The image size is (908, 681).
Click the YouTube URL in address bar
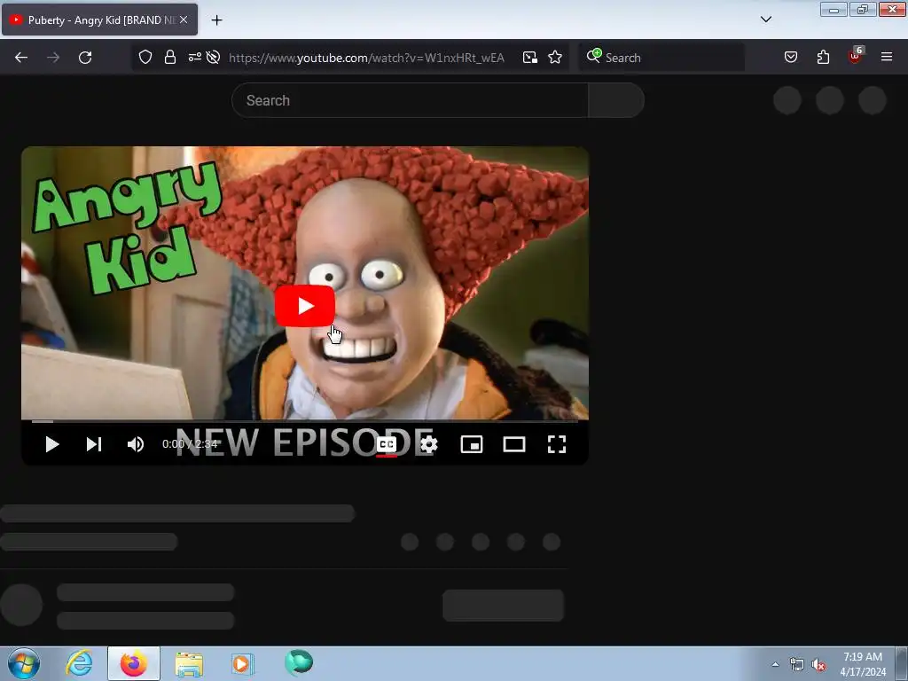(x=366, y=58)
